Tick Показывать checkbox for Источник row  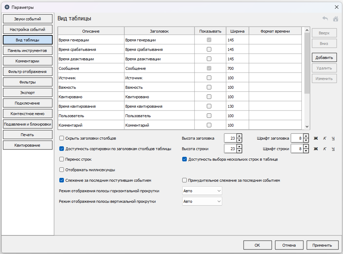209,78
